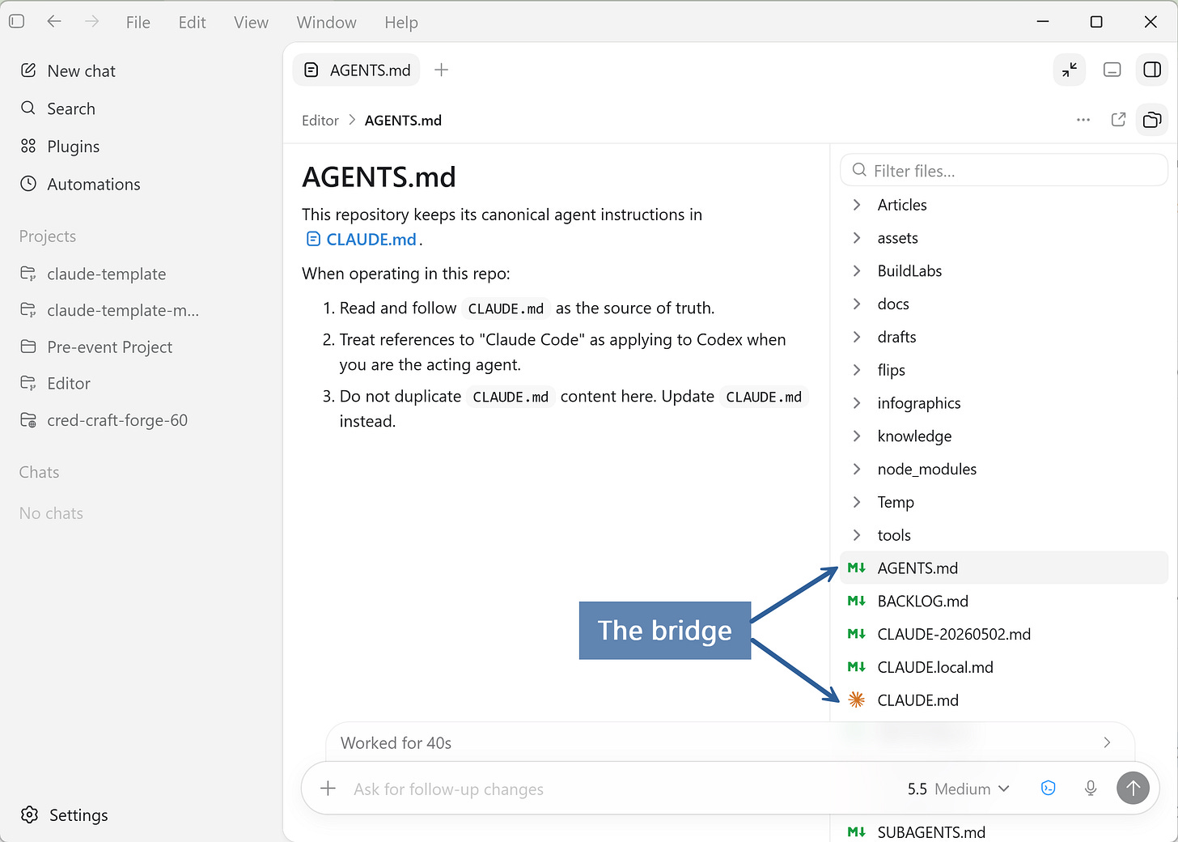
Task: Click the Chats section heading
Action: pos(39,473)
